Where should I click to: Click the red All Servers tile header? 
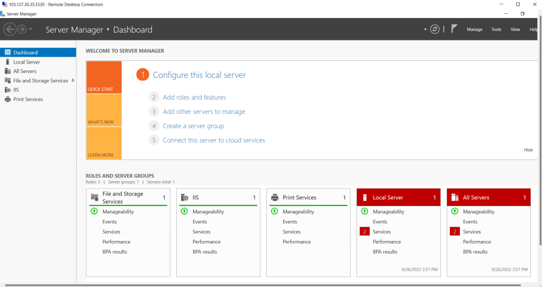[489, 198]
